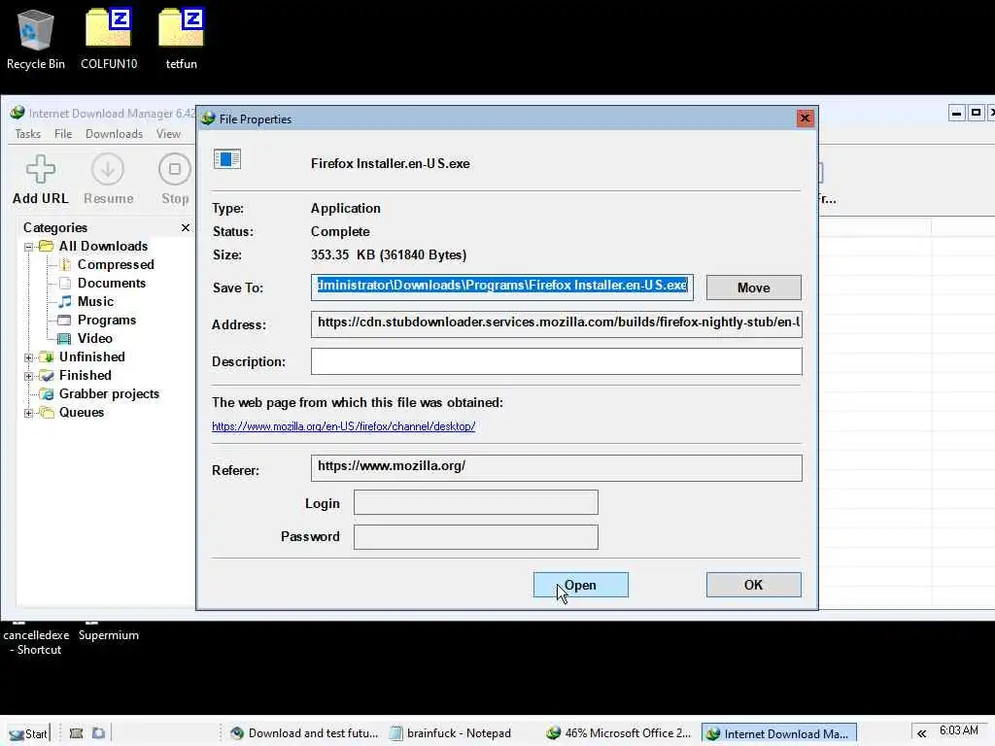This screenshot has height=746, width=995.
Task: Click the Open button
Action: 581,585
